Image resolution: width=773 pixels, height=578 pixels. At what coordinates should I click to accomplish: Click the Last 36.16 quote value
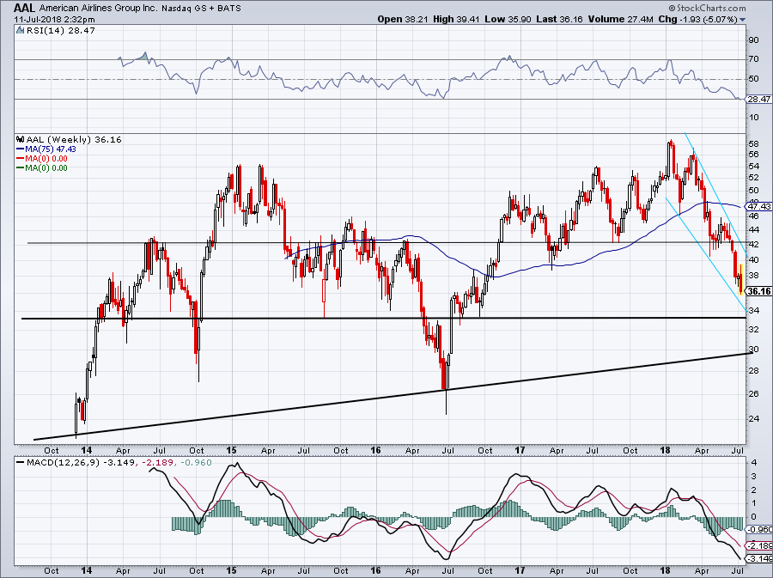(x=559, y=19)
